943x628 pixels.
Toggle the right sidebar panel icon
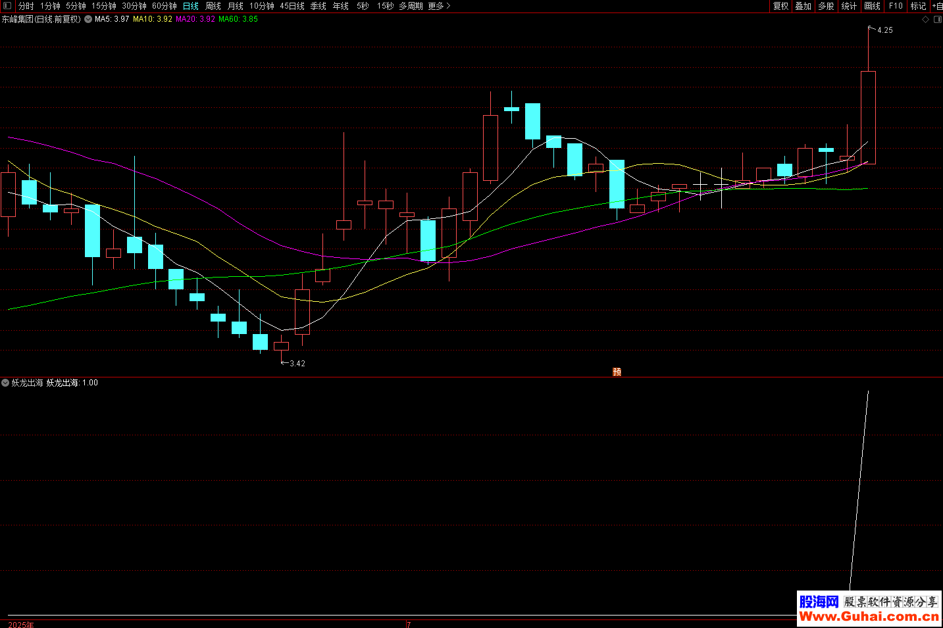(x=938, y=20)
